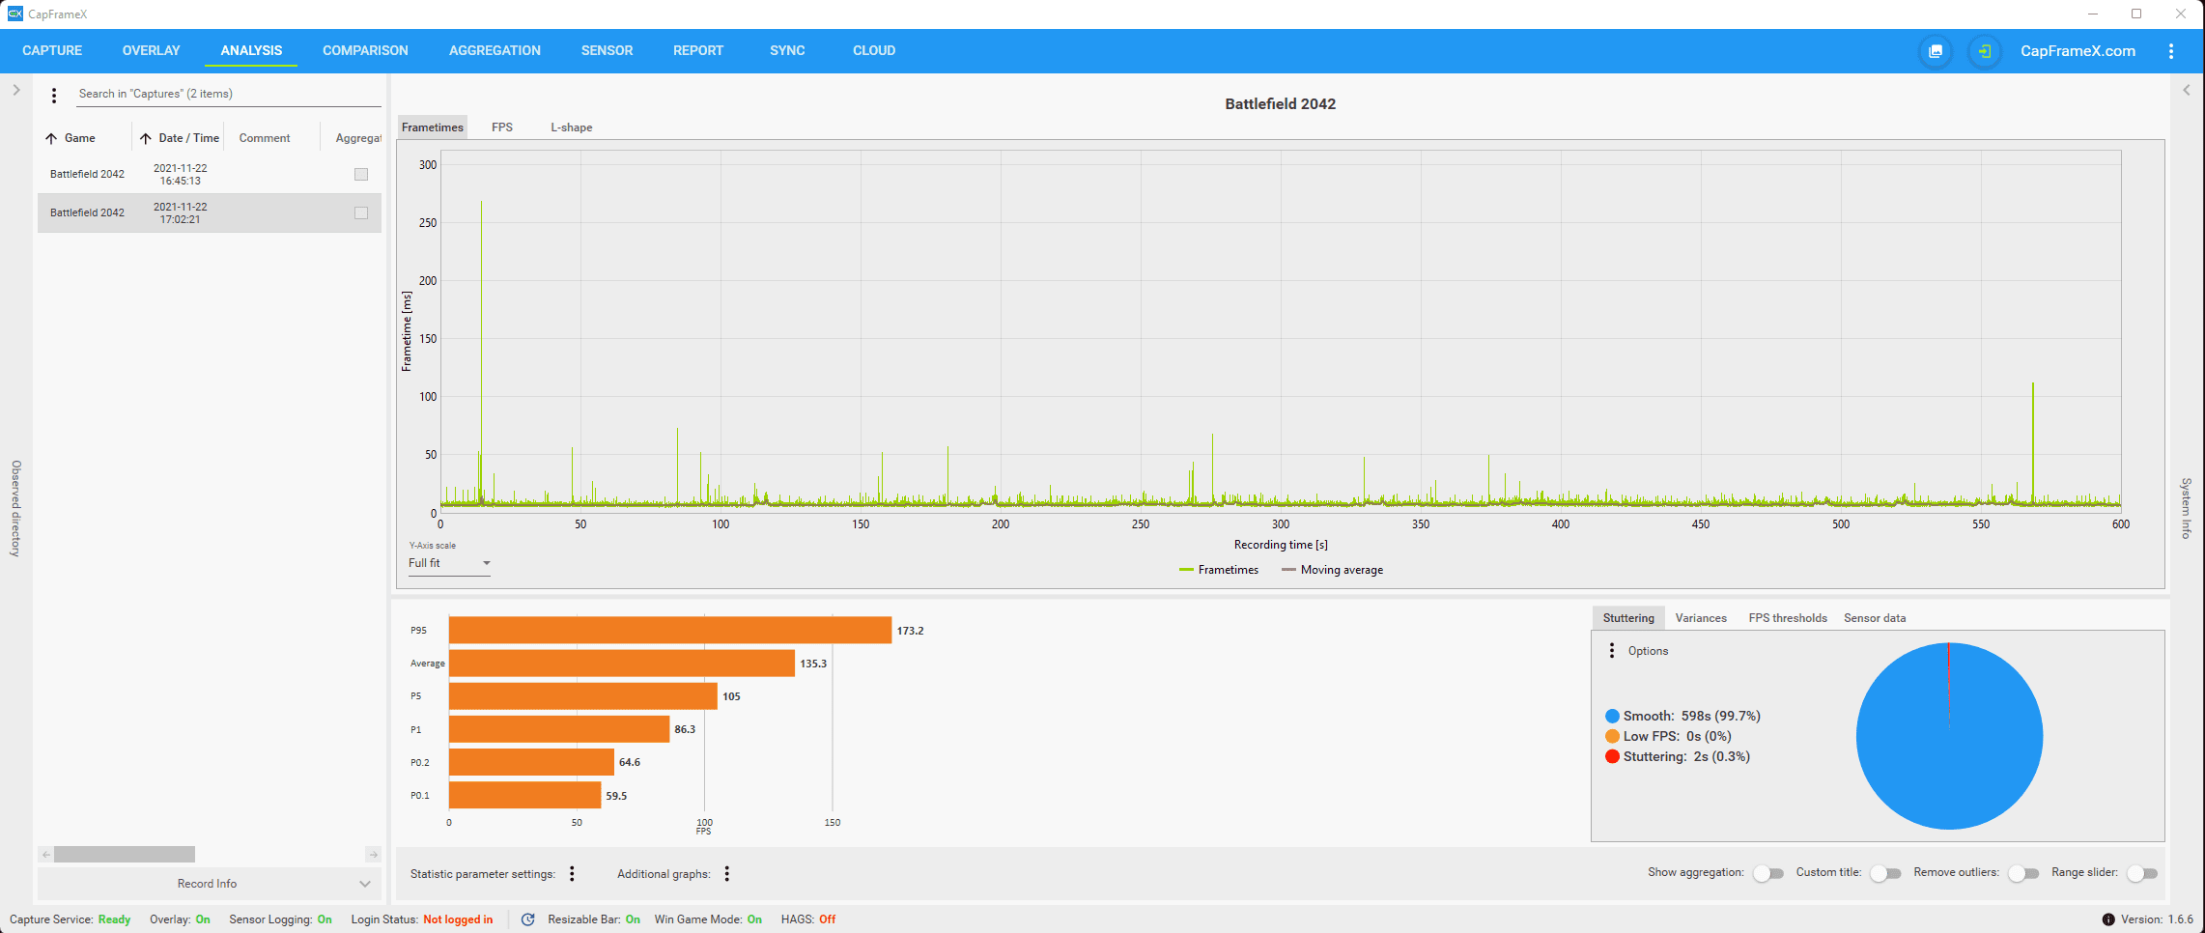Open the AGGREGATION tab

(x=495, y=50)
